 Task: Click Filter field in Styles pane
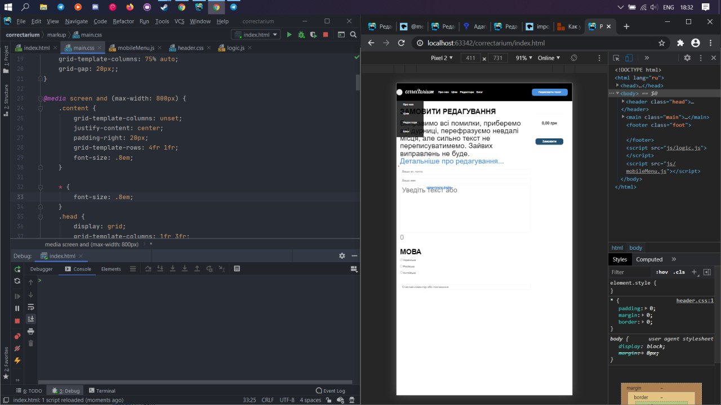[631, 272]
